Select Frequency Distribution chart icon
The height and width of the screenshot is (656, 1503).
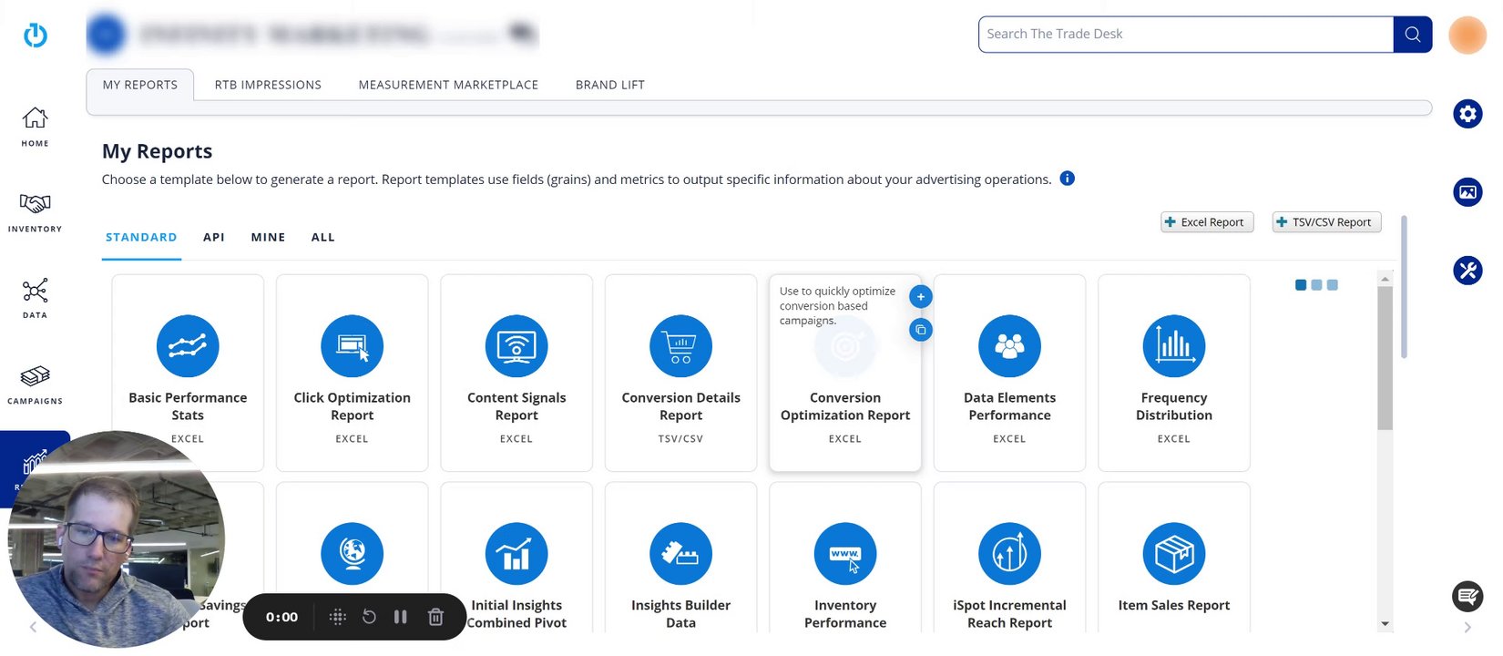click(x=1174, y=346)
